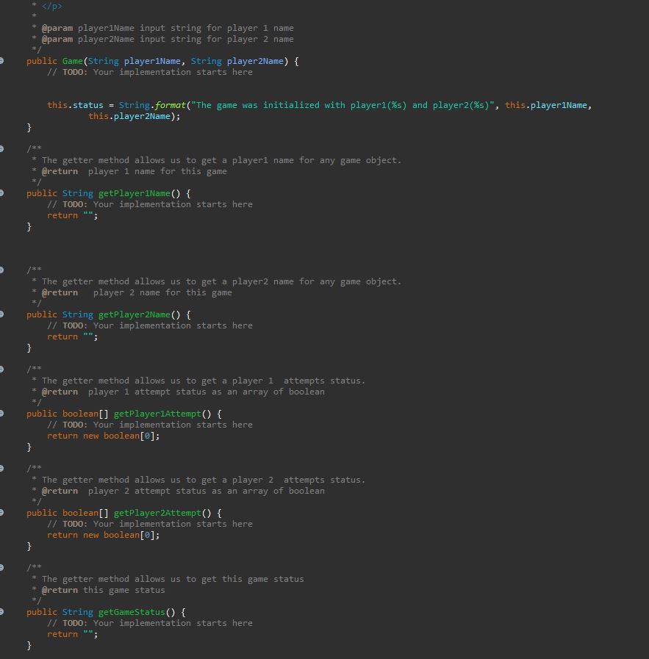Image resolution: width=649 pixels, height=659 pixels.
Task: Collapse the javadoc comment above getPlayer1Attempt
Action: 4,369
